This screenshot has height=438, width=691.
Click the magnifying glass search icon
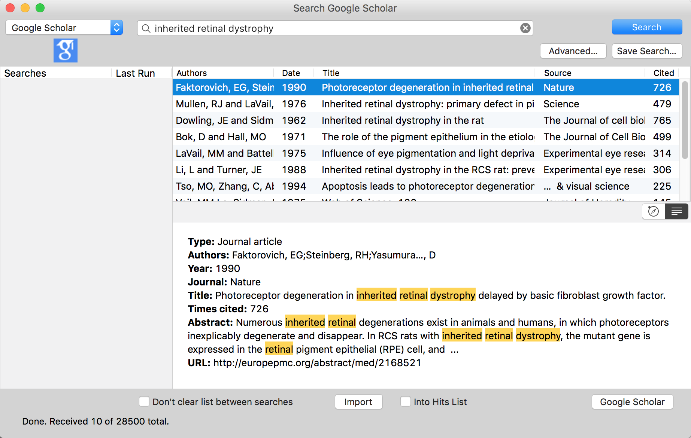146,28
